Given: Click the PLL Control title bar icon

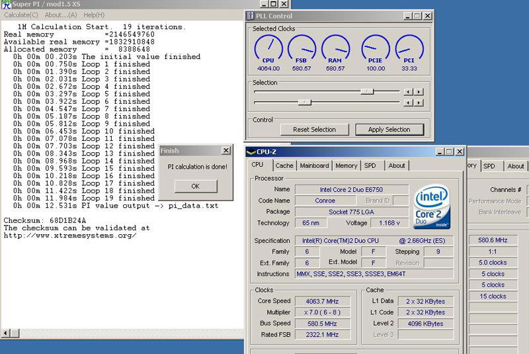Looking at the screenshot, I should (x=251, y=15).
